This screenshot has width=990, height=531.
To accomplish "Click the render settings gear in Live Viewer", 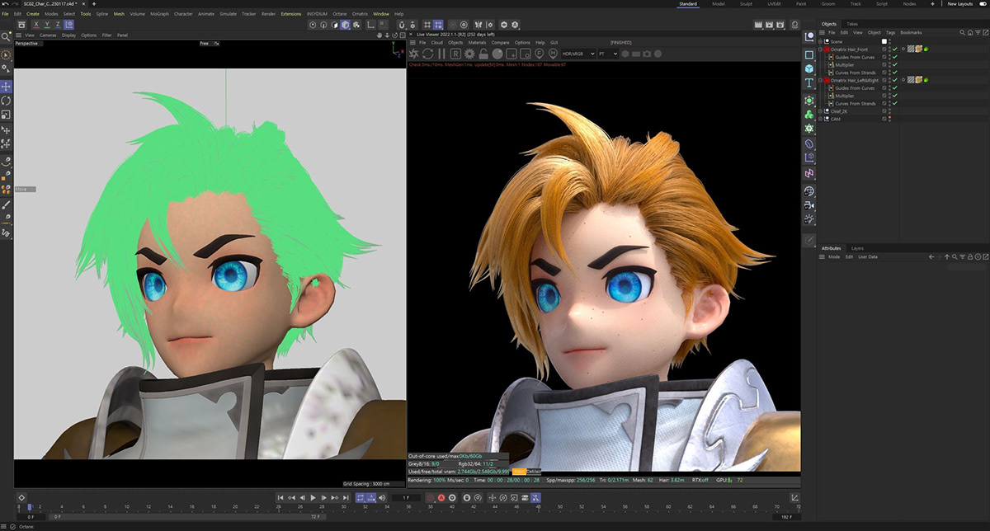I will pos(469,54).
